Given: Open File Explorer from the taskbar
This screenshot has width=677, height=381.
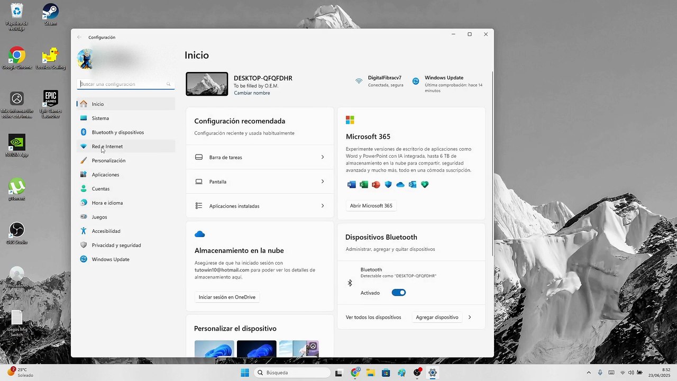Looking at the screenshot, I should point(371,373).
